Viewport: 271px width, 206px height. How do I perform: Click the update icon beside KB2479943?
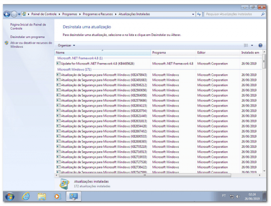tap(59, 74)
